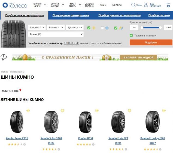Screen dimensions: 173x153
Task: Click the Kumho Solus SA01 tire thumbnail
Action: click(x=51, y=122)
